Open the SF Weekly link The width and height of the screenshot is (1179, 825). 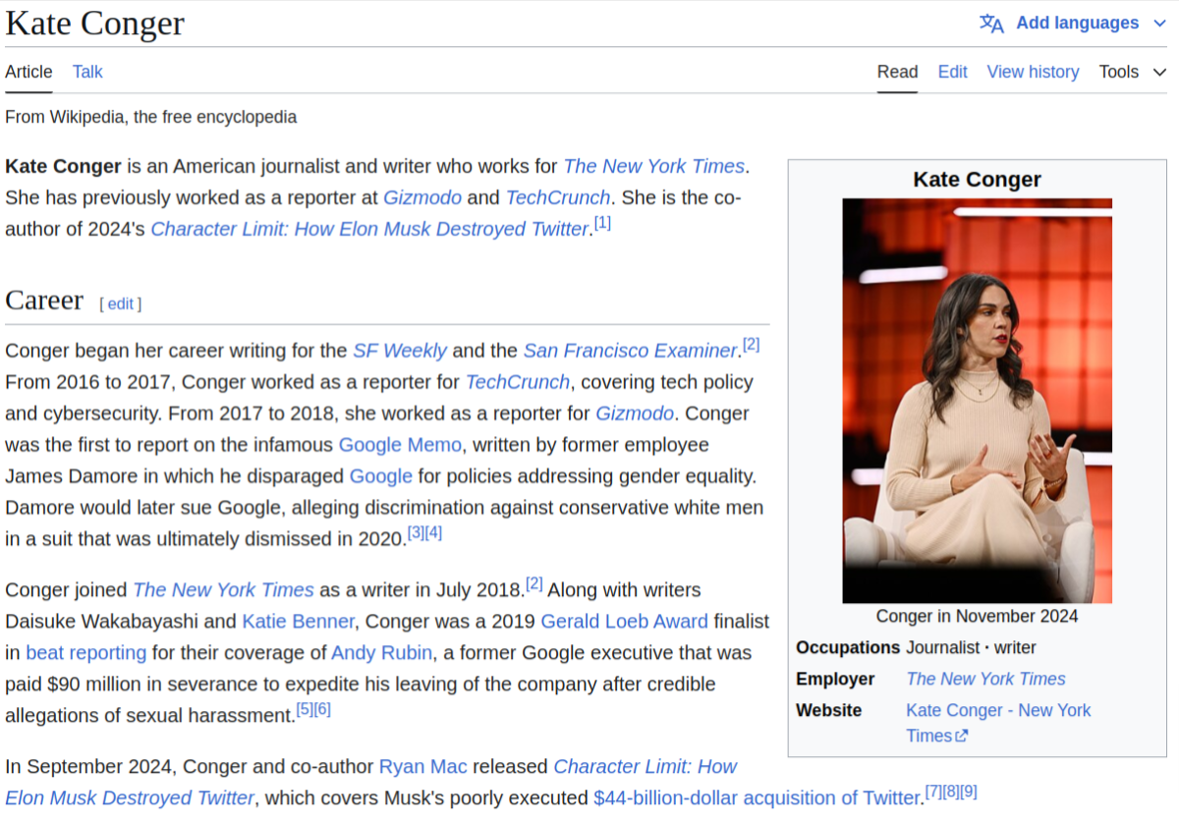pyautogui.click(x=400, y=351)
